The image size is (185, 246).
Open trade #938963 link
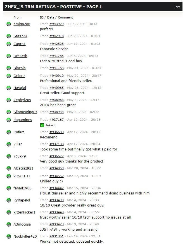point(56,100)
